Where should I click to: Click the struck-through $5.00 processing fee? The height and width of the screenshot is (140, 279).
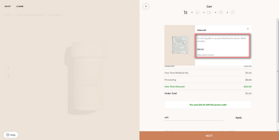click(x=248, y=80)
